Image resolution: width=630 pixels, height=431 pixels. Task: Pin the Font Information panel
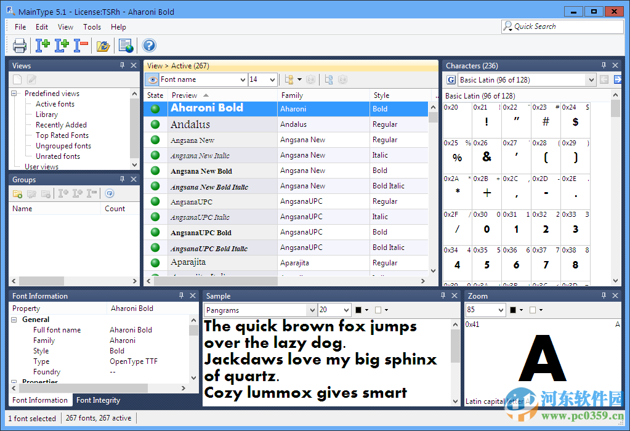coord(181,296)
